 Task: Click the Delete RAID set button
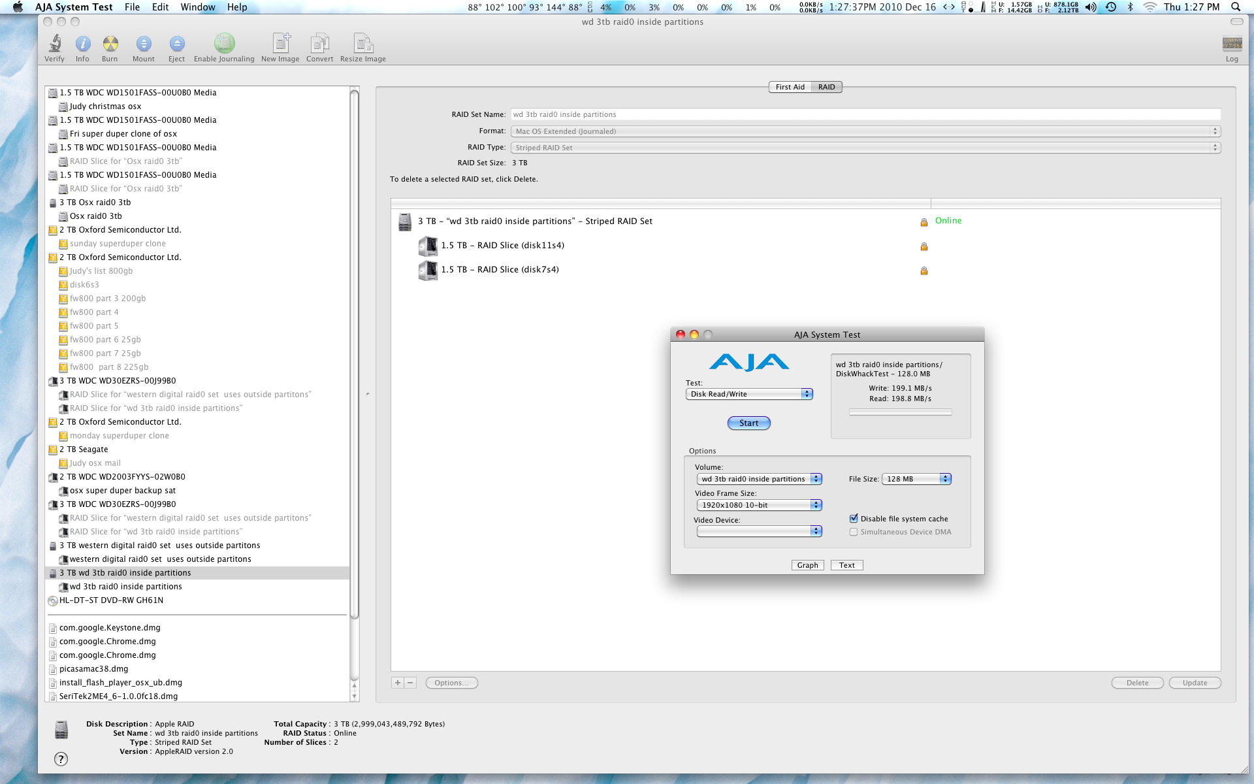[1137, 683]
